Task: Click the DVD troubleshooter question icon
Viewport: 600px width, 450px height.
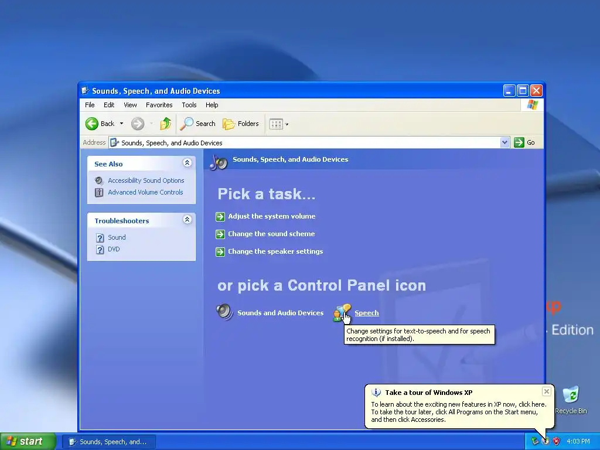Action: point(100,250)
